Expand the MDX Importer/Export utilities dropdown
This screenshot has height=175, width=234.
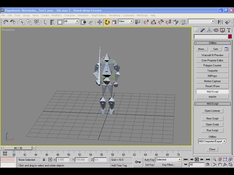tap(212, 141)
